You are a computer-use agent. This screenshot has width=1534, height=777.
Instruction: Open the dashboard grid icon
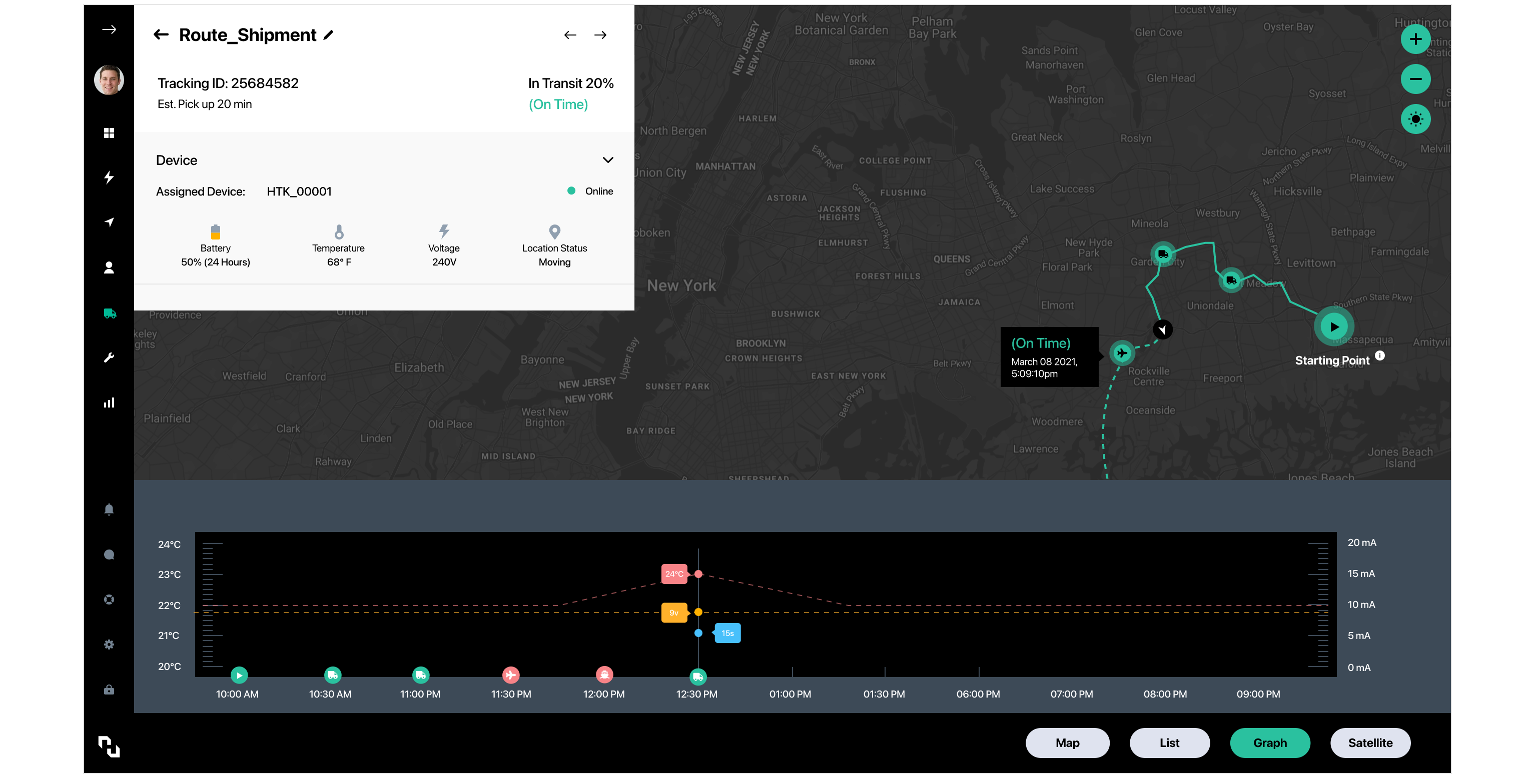[109, 132]
